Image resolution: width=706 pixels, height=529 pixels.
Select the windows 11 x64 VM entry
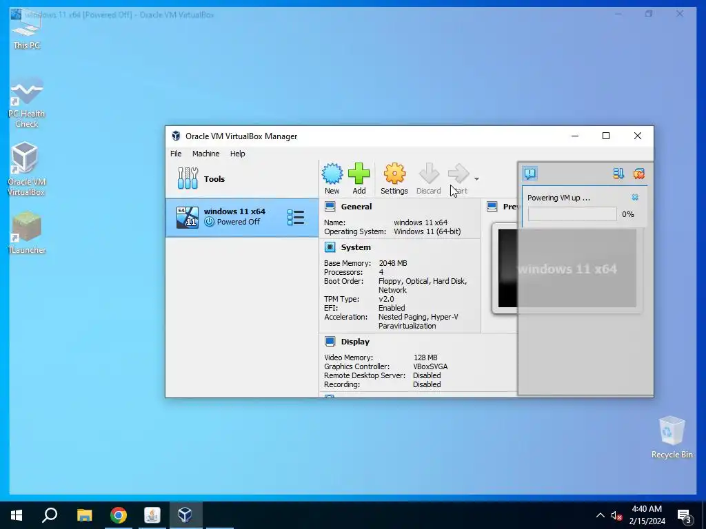242,217
